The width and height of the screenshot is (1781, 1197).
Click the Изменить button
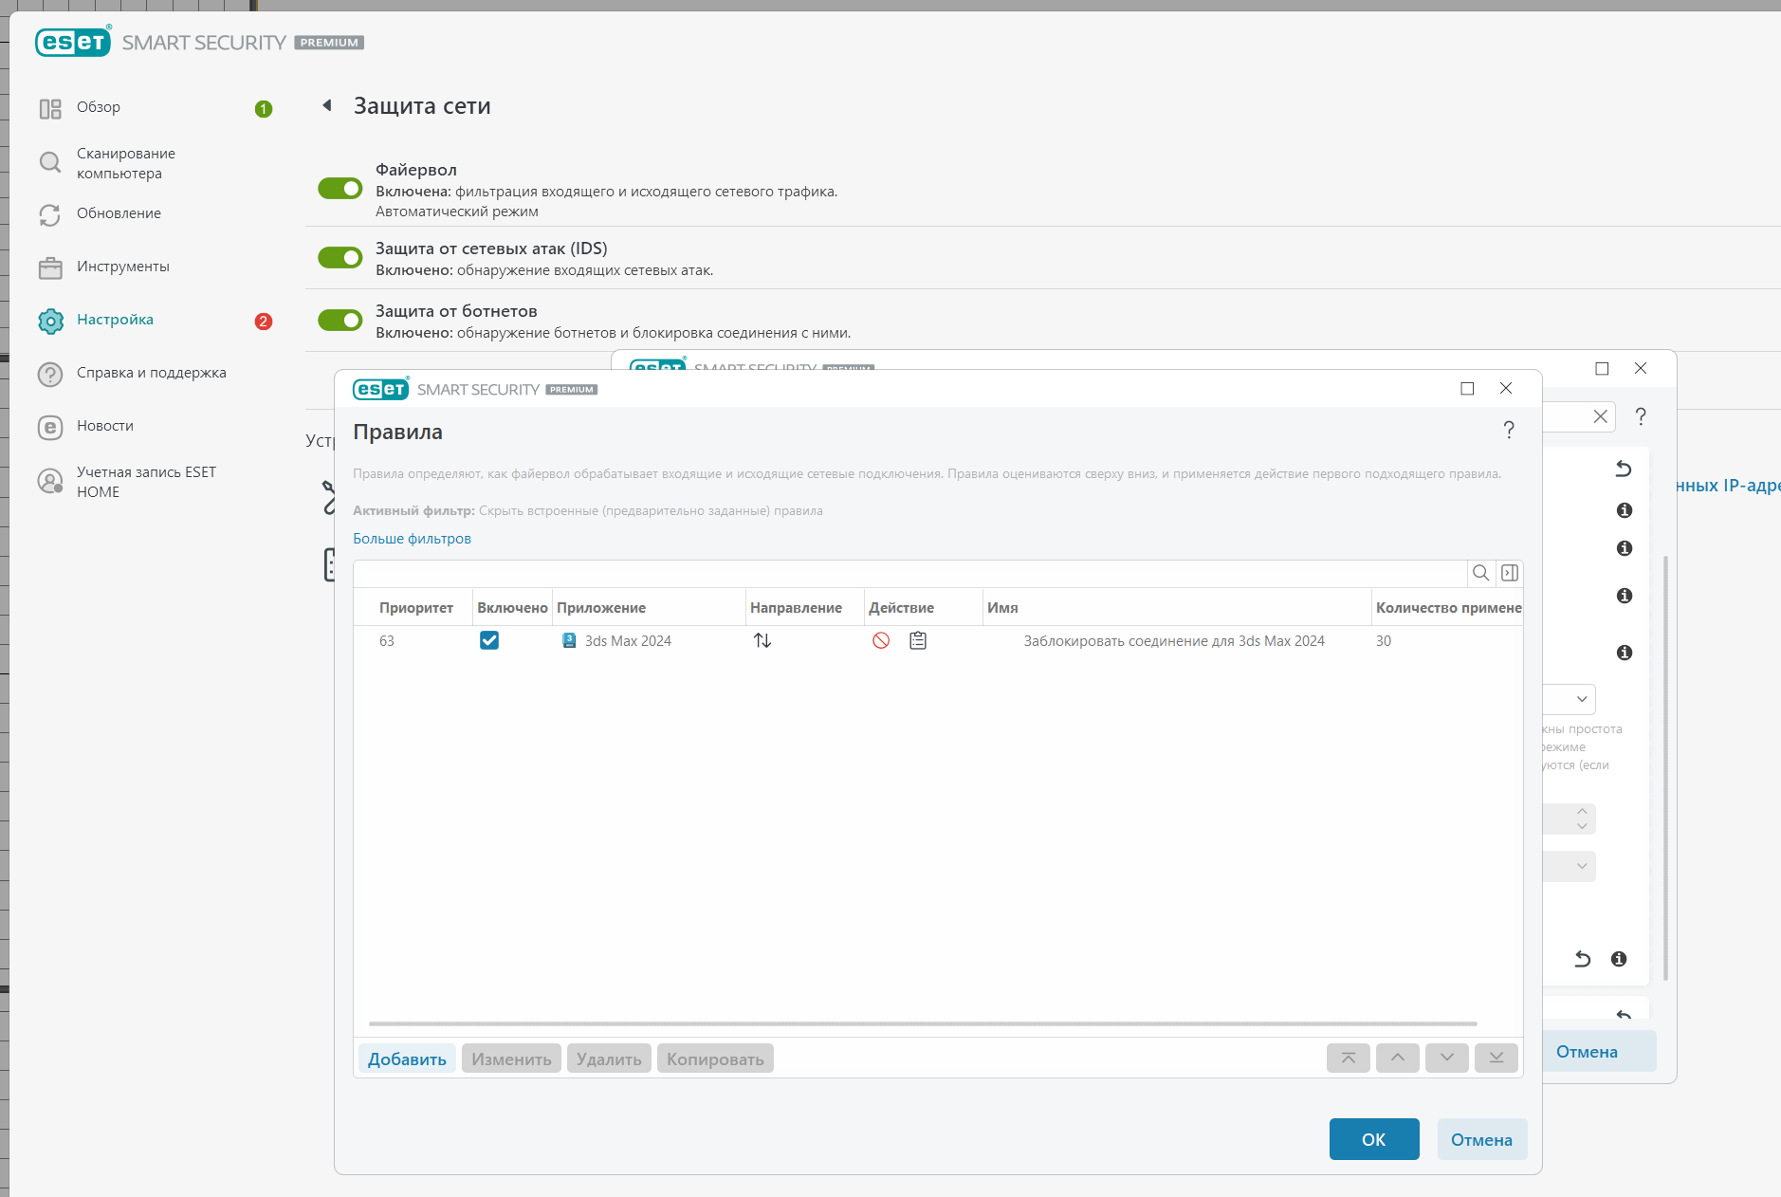click(511, 1059)
